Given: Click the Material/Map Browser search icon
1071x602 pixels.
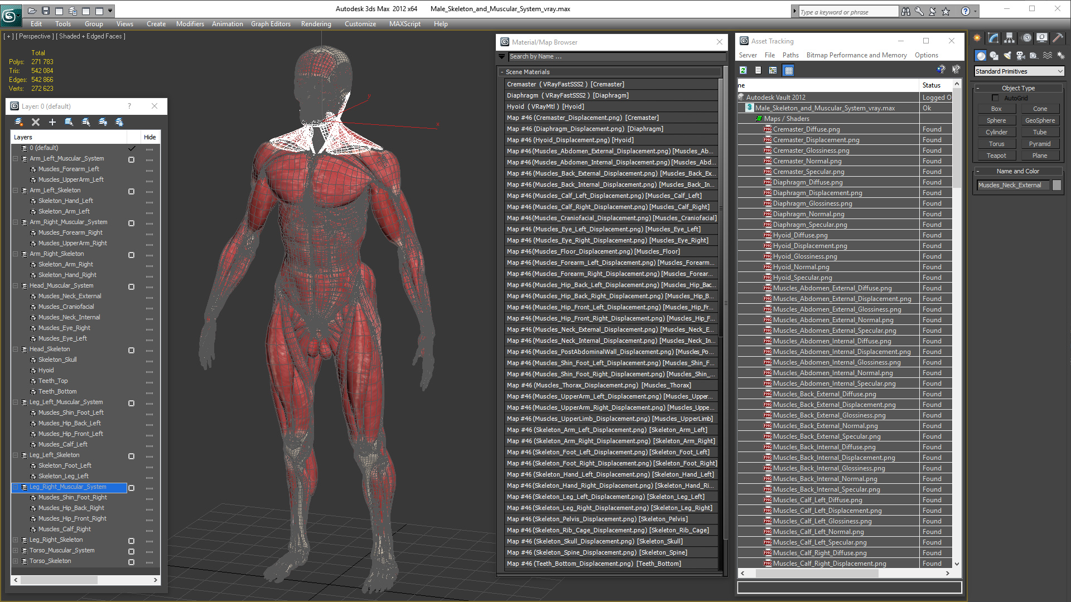Looking at the screenshot, I should point(504,57).
